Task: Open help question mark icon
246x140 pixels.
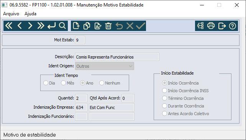Action: [x=232, y=26]
